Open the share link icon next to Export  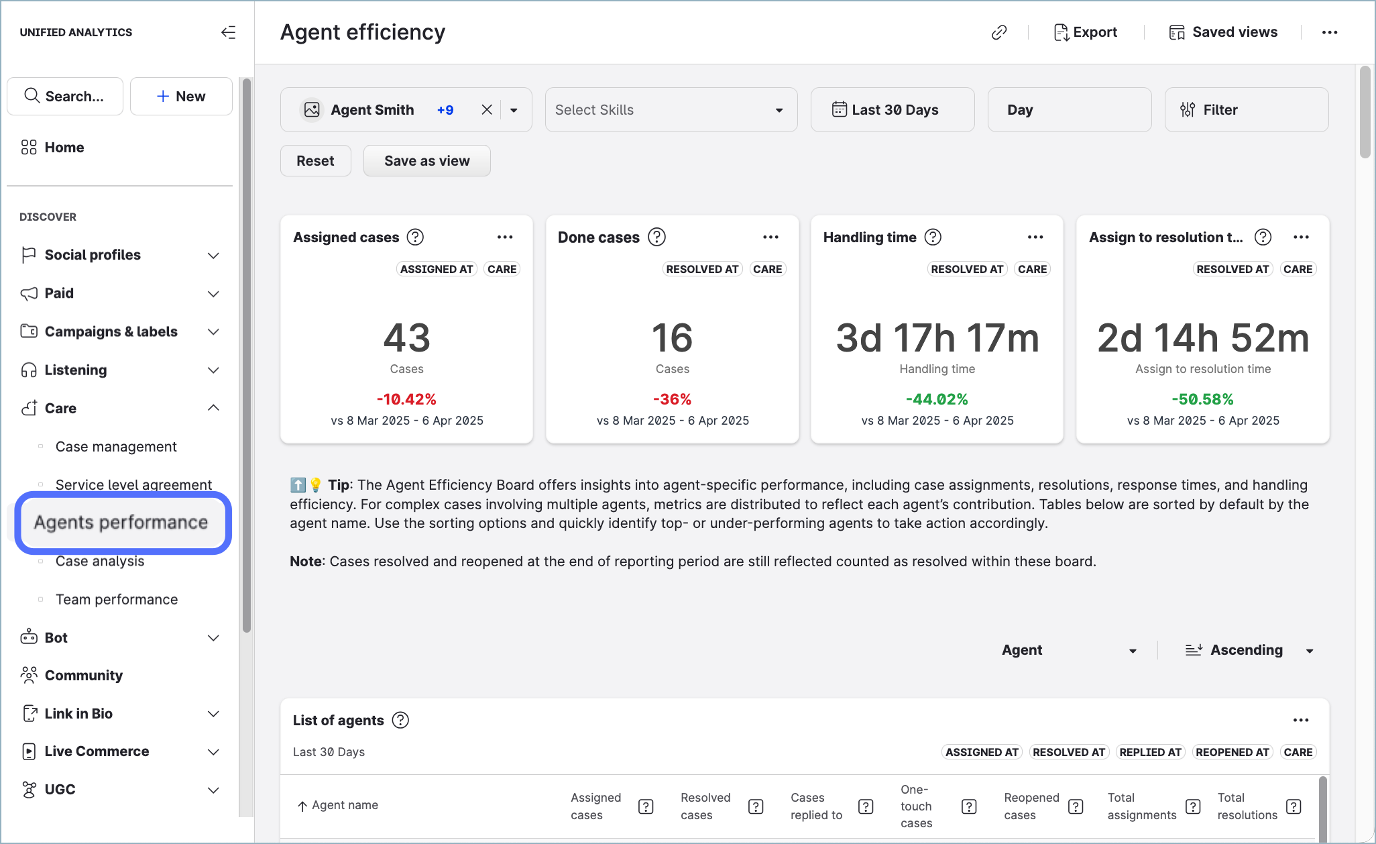998,32
